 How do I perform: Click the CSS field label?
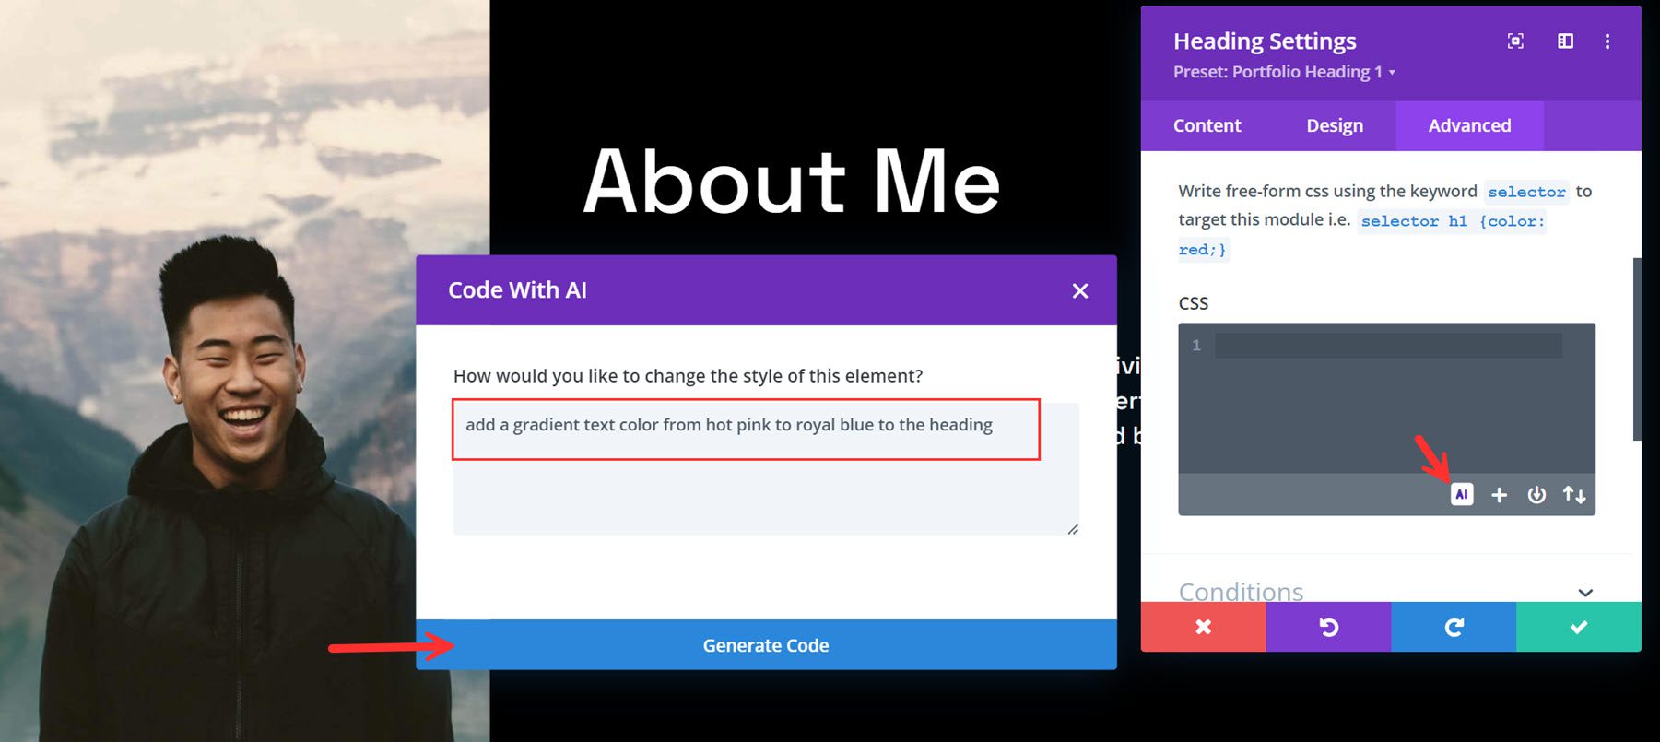pyautogui.click(x=1193, y=303)
